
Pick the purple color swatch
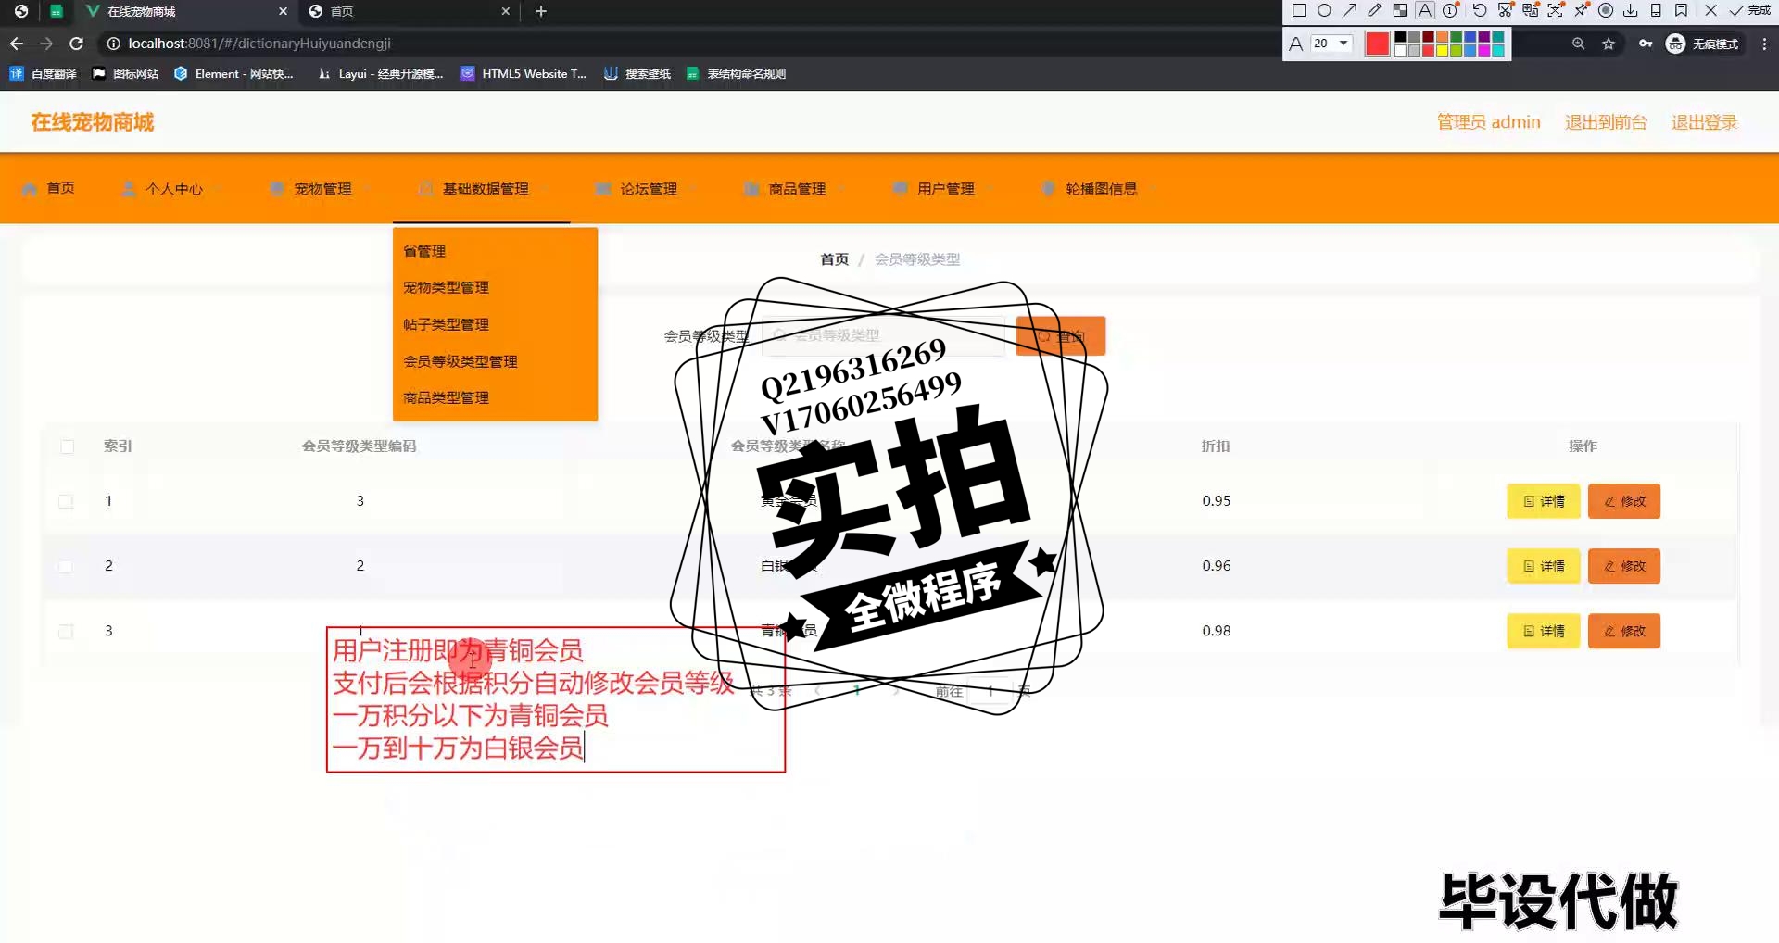pyautogui.click(x=1483, y=37)
